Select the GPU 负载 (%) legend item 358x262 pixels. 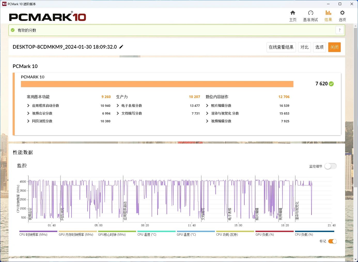pyautogui.click(x=275, y=234)
